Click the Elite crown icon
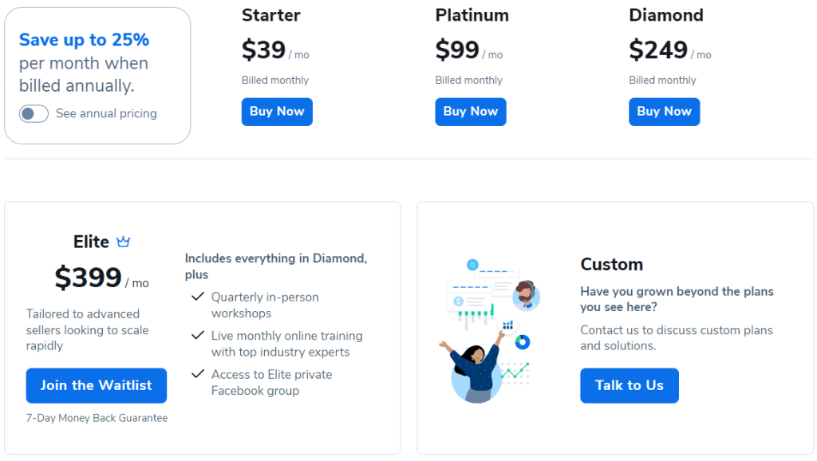The image size is (817, 461). coord(123,242)
